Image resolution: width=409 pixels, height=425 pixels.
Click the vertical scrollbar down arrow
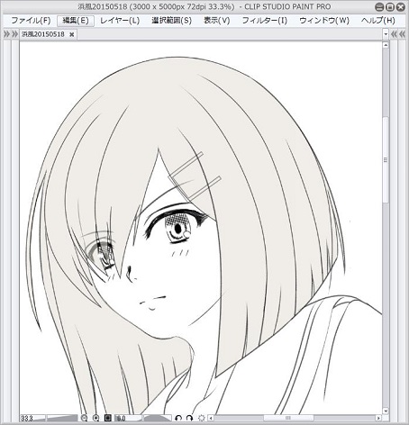click(x=386, y=411)
